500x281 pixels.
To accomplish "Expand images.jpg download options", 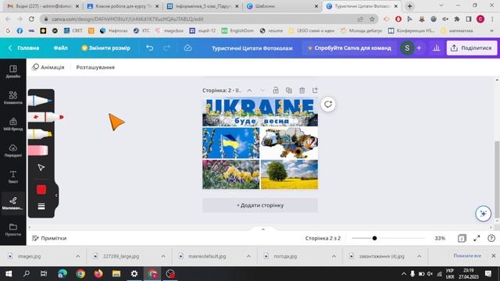I will [78, 256].
